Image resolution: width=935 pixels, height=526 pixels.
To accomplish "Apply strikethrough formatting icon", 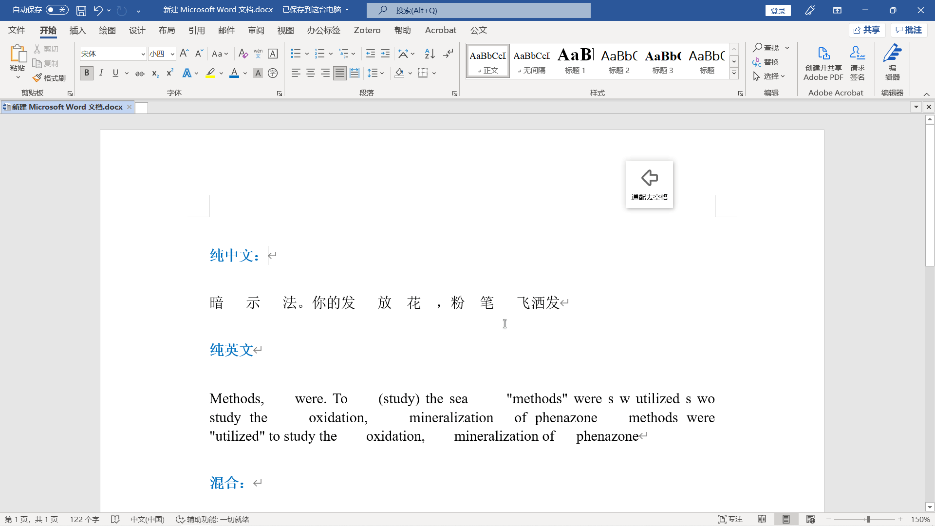I will 140,73.
